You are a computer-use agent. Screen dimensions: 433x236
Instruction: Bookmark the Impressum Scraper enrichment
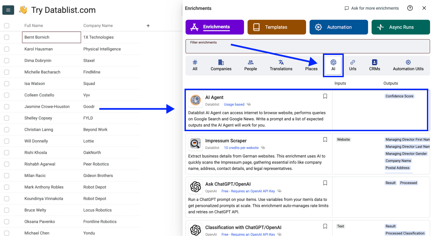point(325,140)
